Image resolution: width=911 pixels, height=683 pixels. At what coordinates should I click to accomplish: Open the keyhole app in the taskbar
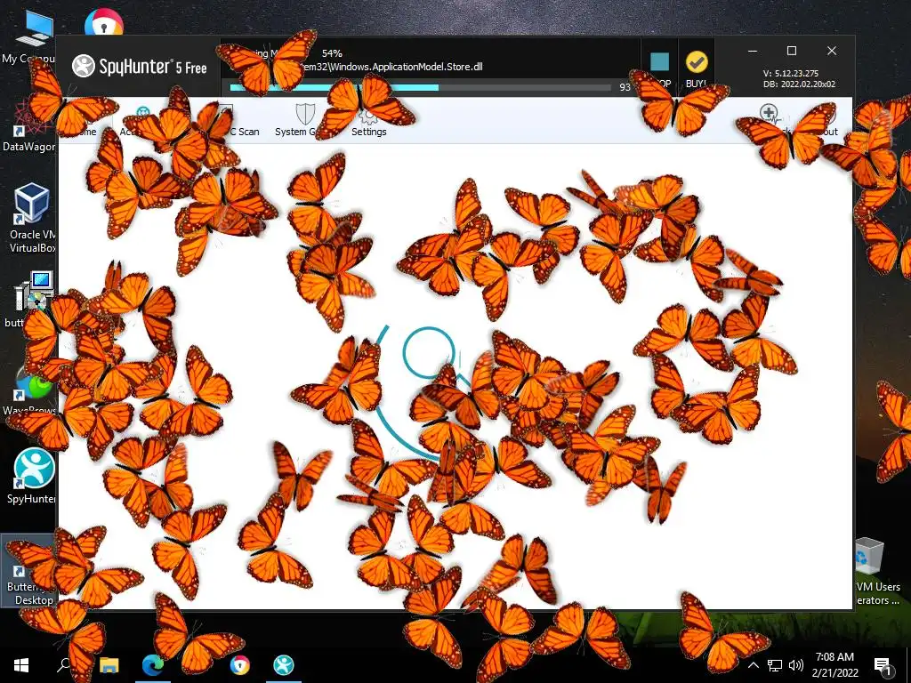point(239,665)
